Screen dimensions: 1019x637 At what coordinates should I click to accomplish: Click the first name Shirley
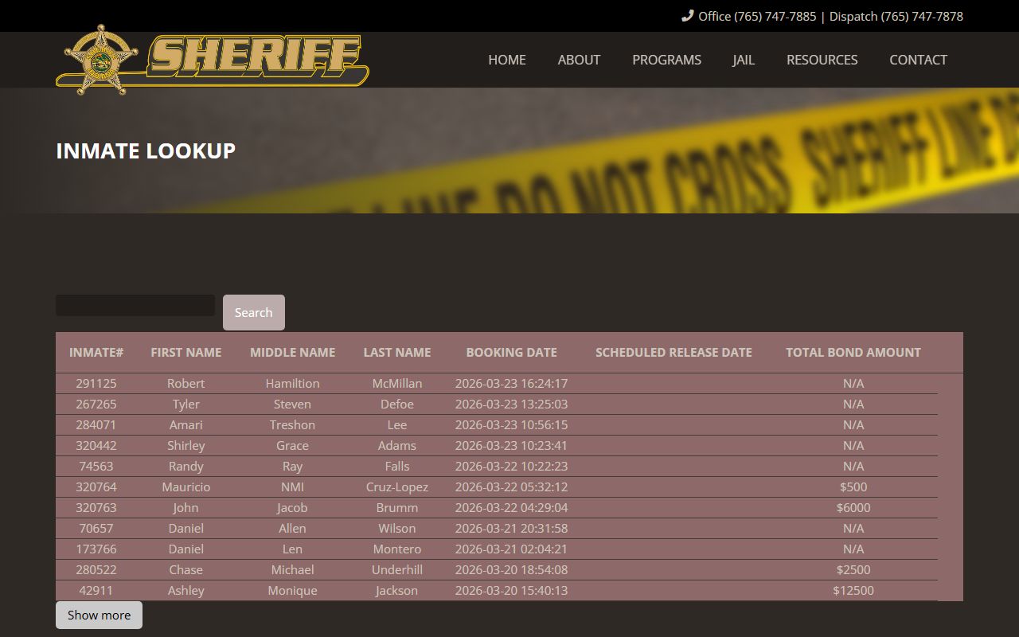[x=186, y=445]
